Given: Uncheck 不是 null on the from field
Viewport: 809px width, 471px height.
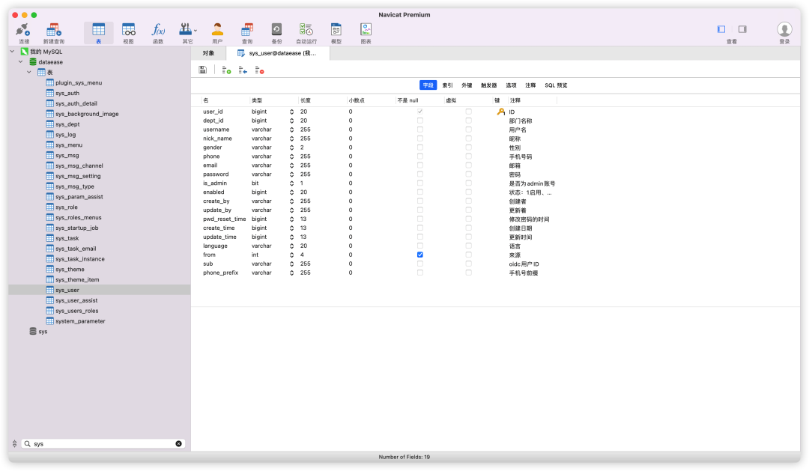Looking at the screenshot, I should (419, 255).
